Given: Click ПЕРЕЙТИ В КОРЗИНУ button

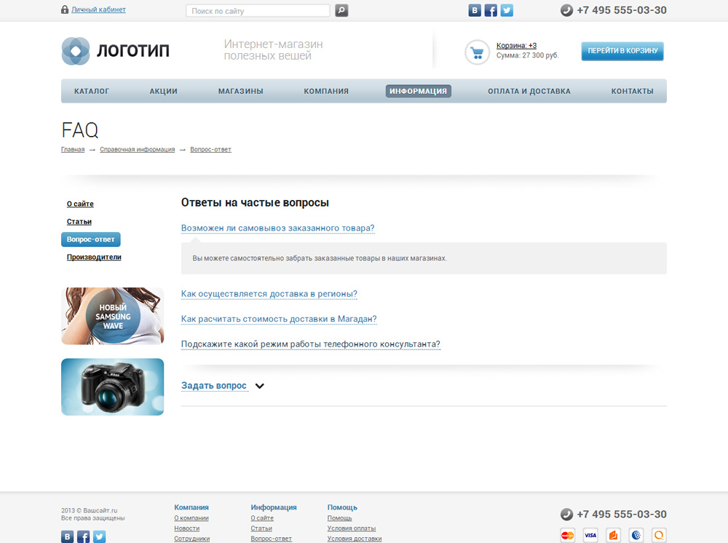Looking at the screenshot, I should [x=622, y=51].
